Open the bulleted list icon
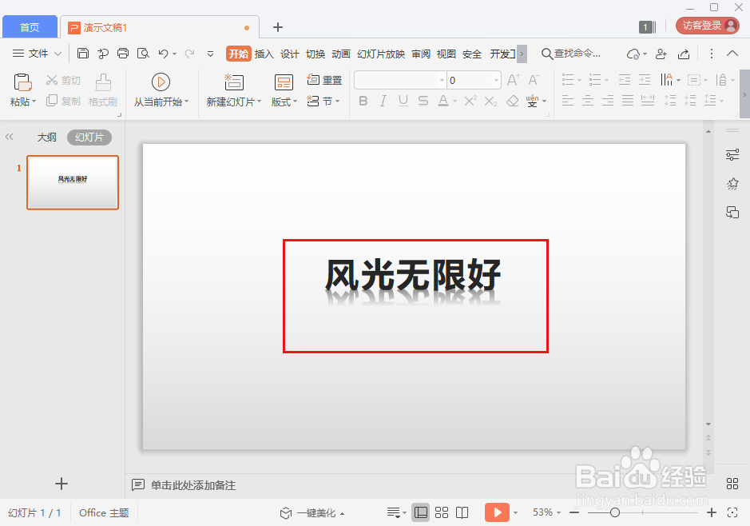Viewport: 750px width, 526px height. (569, 79)
